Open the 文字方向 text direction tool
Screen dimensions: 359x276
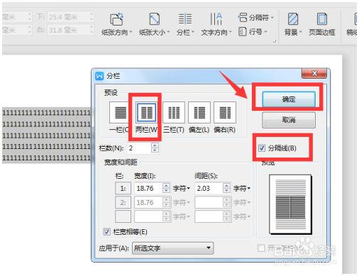point(216,24)
